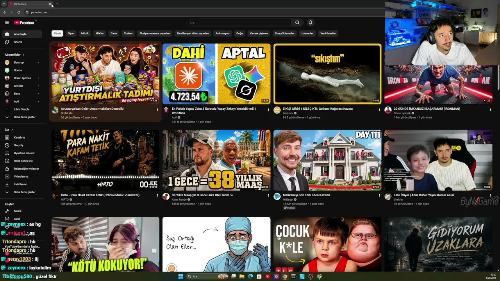This screenshot has height=281, width=500.
Task: Click the YouTube Premium logo
Action: pyautogui.click(x=24, y=23)
